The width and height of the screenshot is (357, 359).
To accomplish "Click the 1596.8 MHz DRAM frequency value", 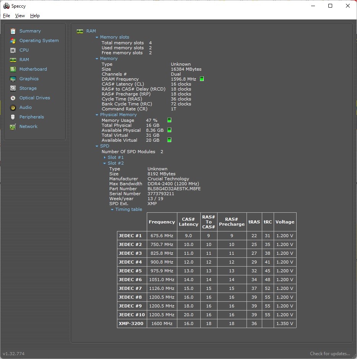I will point(183,79).
